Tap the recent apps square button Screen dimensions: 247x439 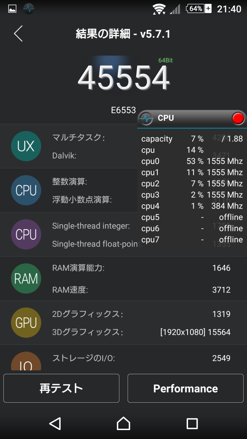click(192, 424)
